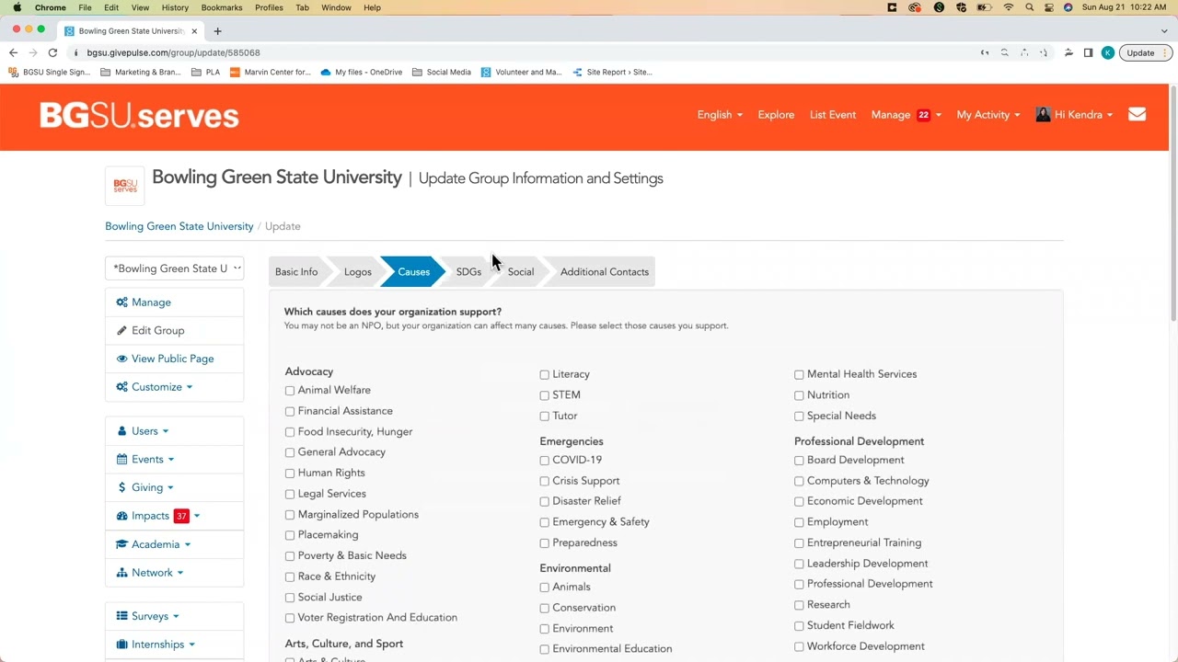Viewport: 1178px width, 662px height.
Task: Click the Edit Group pencil icon
Action: pos(121,330)
